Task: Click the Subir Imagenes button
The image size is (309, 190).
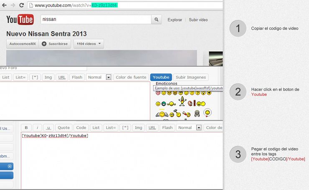Action: pos(191,77)
